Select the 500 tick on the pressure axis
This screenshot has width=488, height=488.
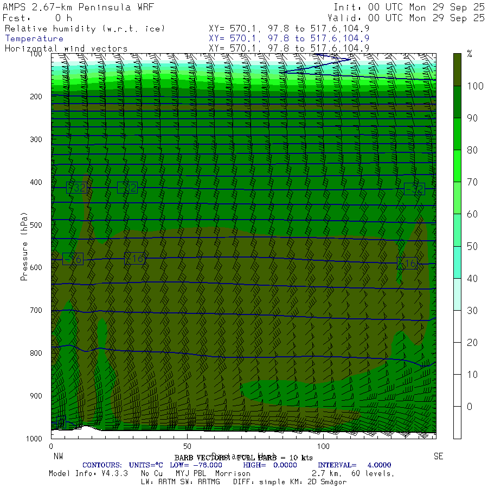tap(36, 224)
